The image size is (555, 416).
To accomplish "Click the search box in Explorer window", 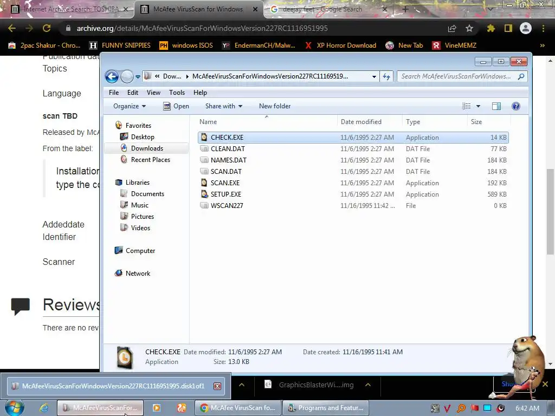I will [462, 76].
